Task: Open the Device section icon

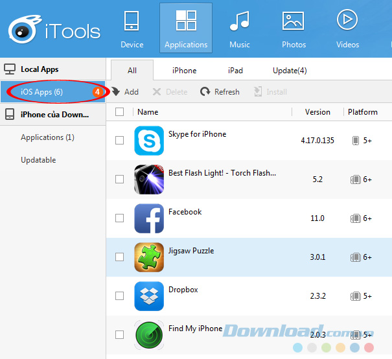Action: [132, 21]
